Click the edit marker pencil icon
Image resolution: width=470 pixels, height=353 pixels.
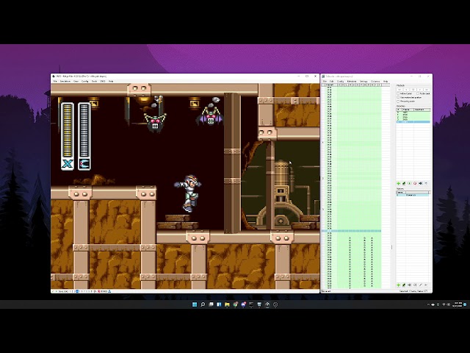click(x=420, y=285)
